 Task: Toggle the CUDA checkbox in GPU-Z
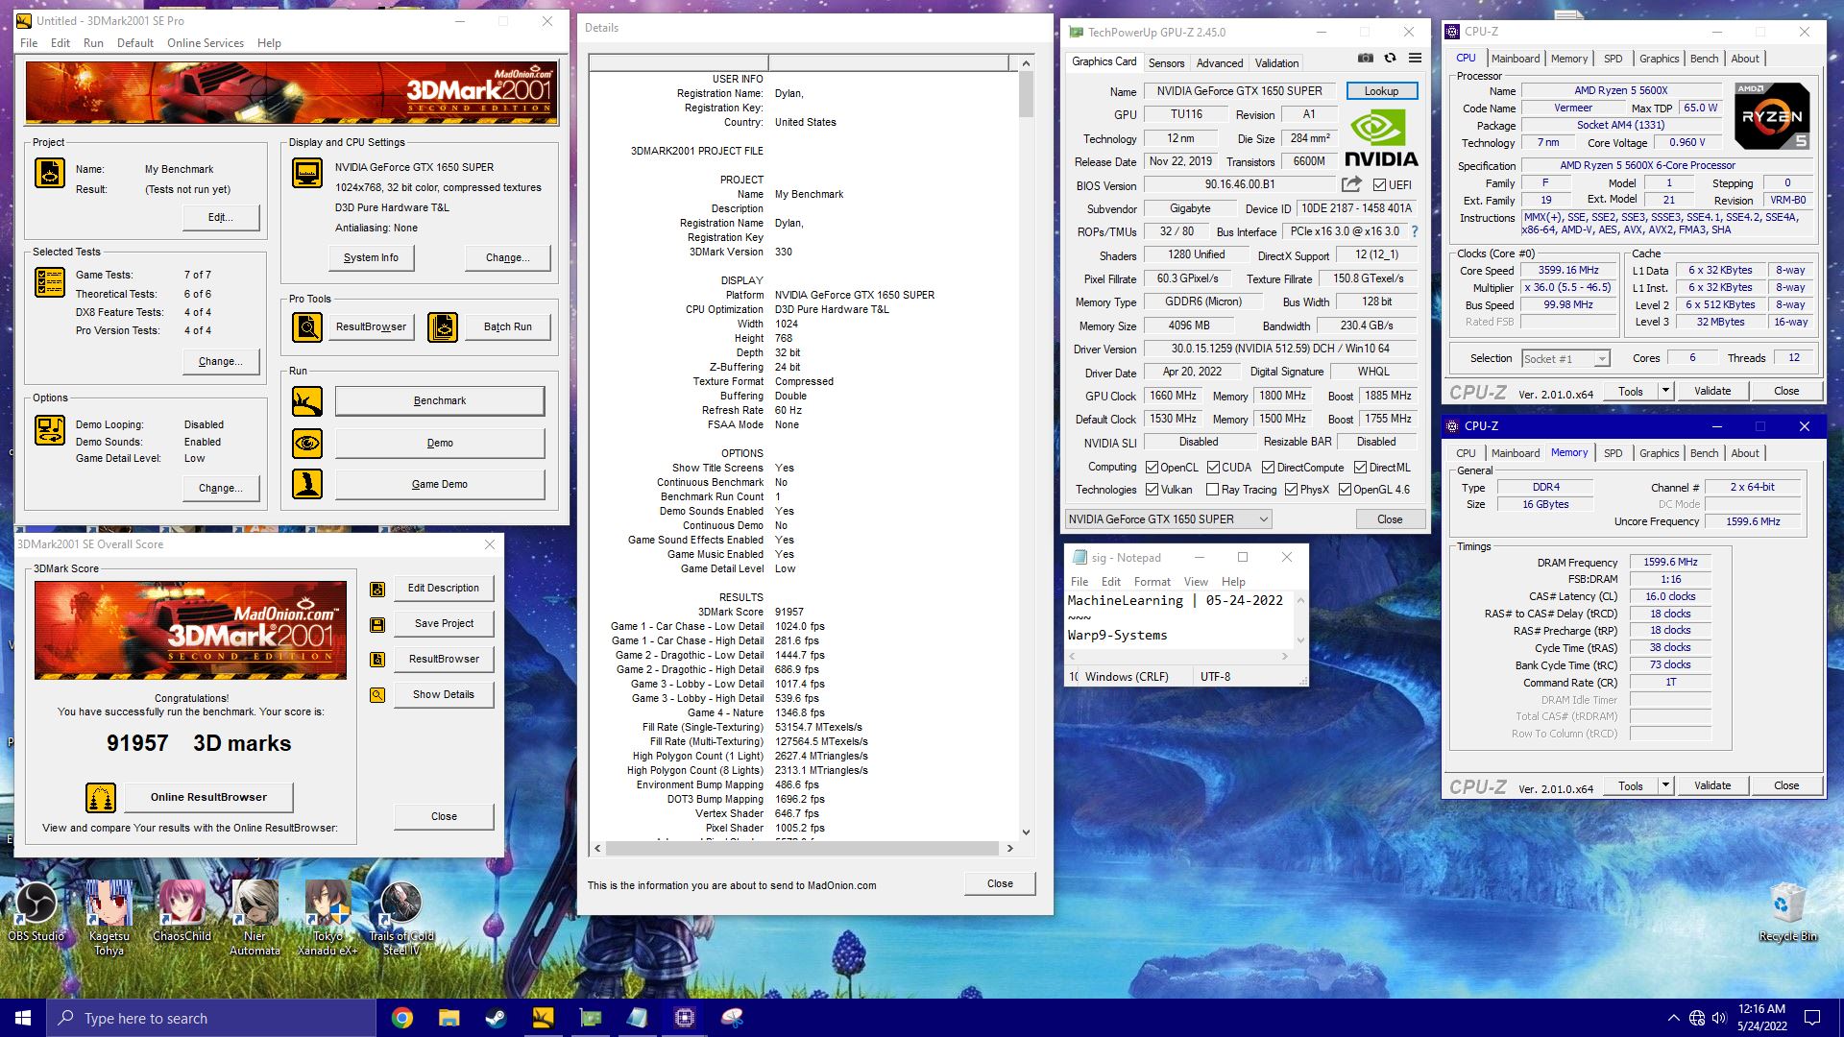[x=1213, y=468]
